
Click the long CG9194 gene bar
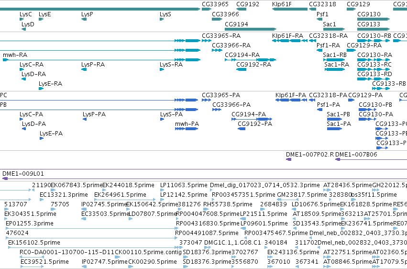click(251, 29)
